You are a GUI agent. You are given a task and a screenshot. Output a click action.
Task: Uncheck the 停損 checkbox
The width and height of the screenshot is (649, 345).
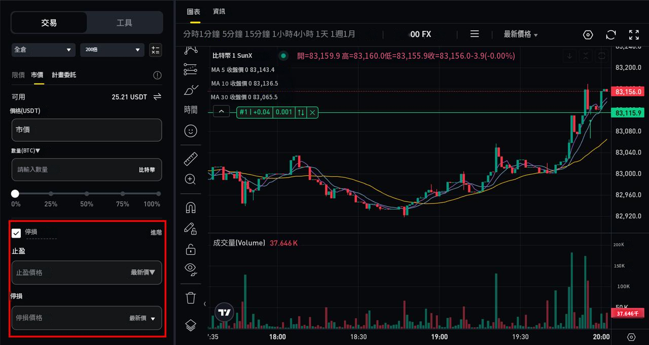pos(16,233)
